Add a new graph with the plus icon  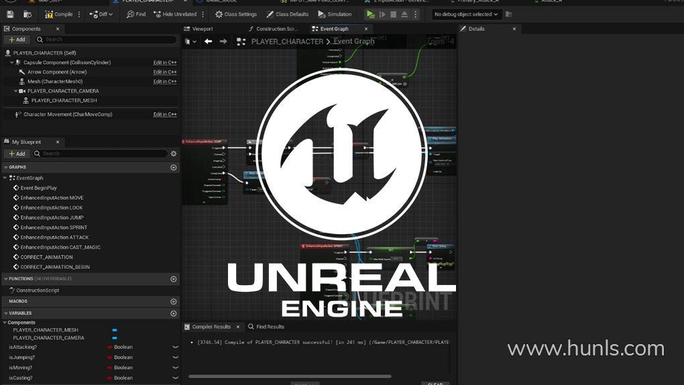click(174, 168)
